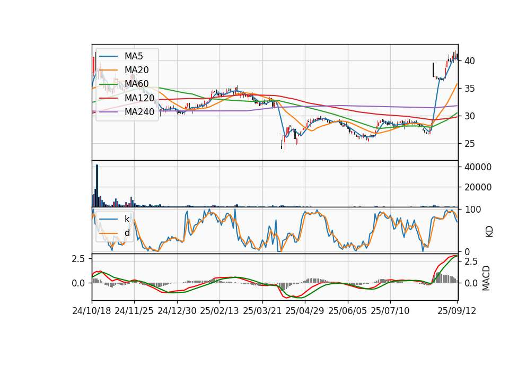Screen dimensions: 509x366
Task: Click the price axis value 25
Action: (x=469, y=144)
